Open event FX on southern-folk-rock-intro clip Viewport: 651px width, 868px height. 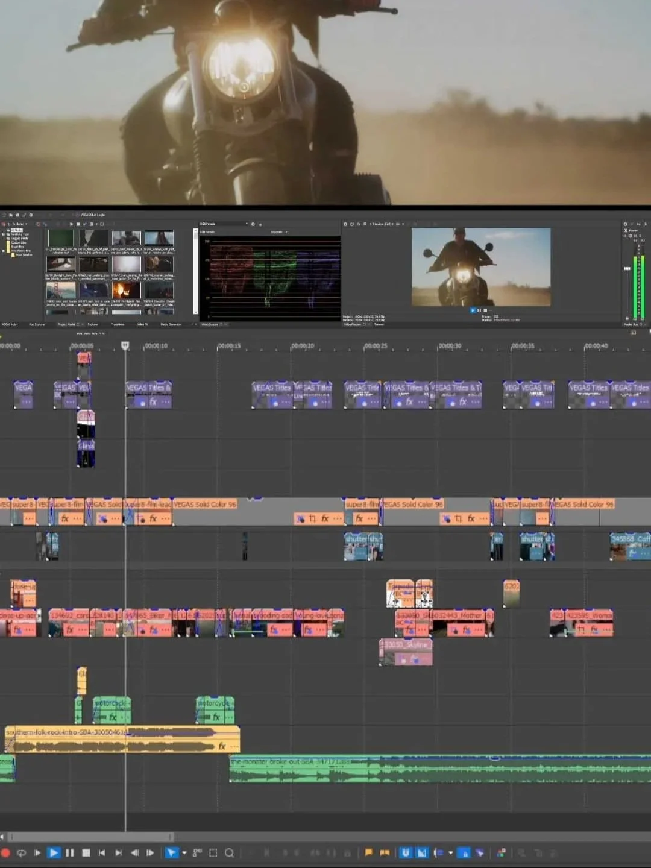[x=222, y=746]
